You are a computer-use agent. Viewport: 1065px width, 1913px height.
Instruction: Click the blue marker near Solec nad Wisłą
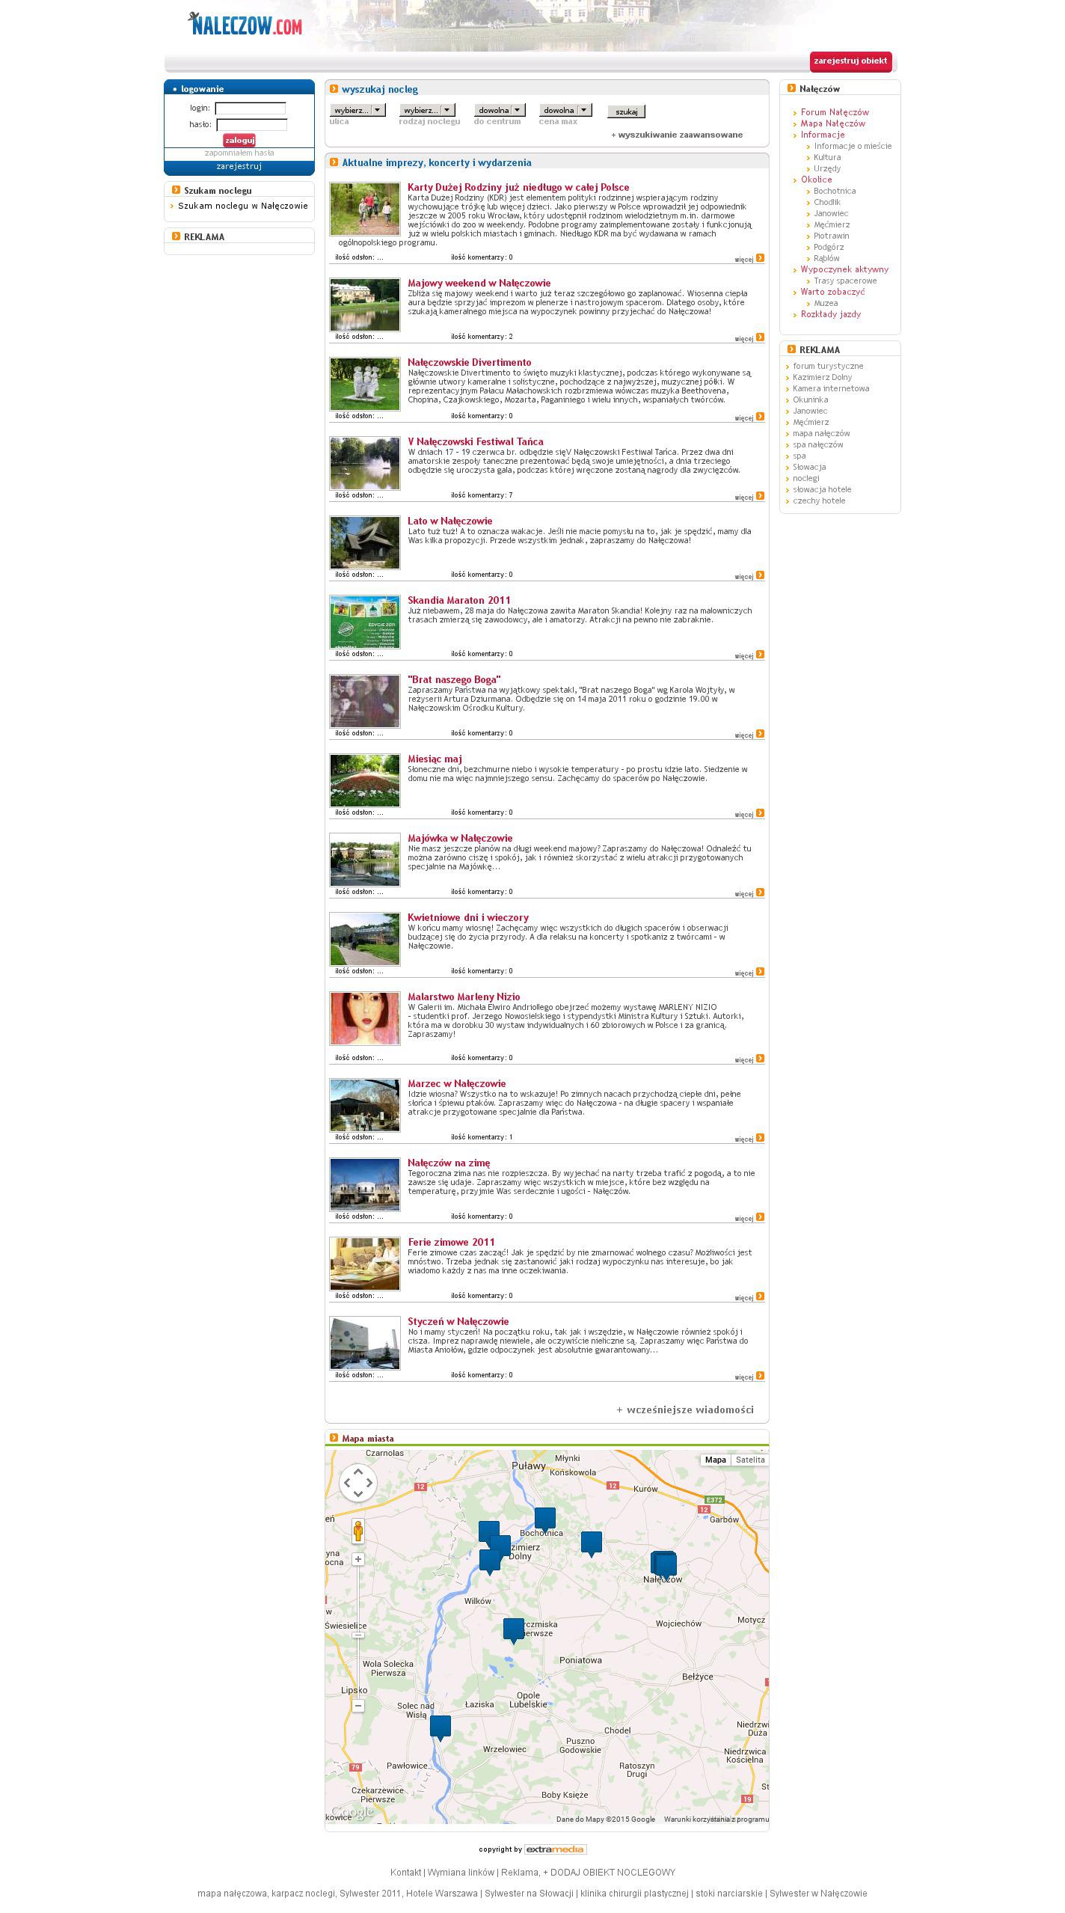click(441, 1727)
